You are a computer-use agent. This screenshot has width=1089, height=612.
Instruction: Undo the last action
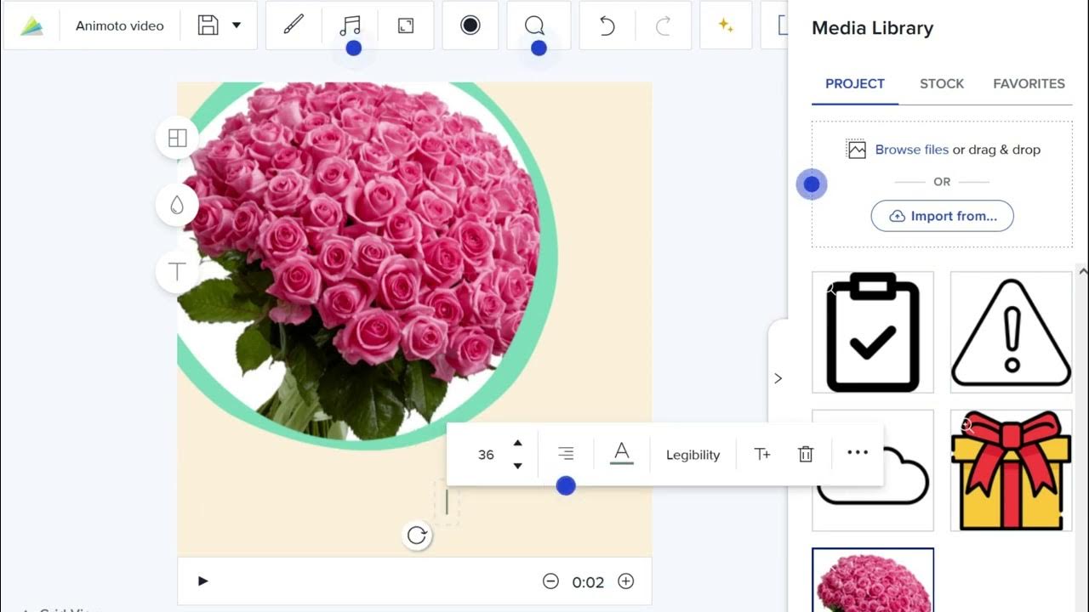coord(607,25)
